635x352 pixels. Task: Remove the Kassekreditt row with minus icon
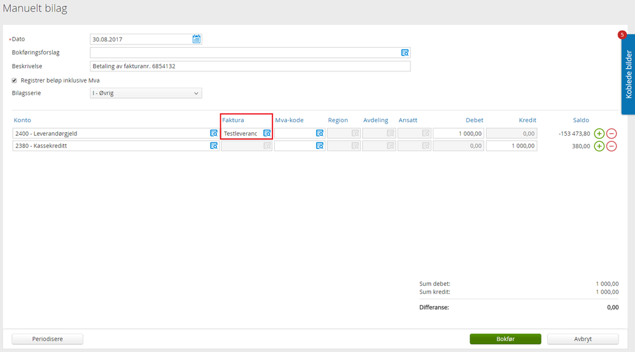point(611,146)
